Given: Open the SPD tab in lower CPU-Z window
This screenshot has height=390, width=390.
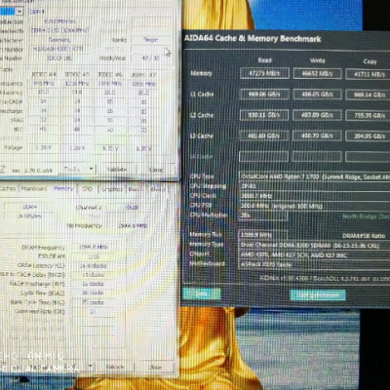Looking at the screenshot, I should tap(87, 189).
